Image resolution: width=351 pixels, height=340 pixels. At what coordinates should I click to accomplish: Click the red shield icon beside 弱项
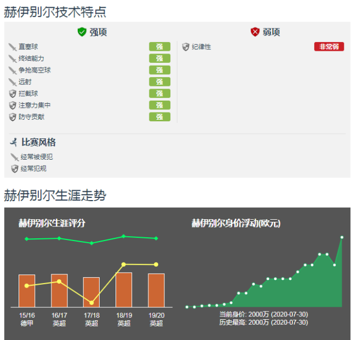coord(255,32)
